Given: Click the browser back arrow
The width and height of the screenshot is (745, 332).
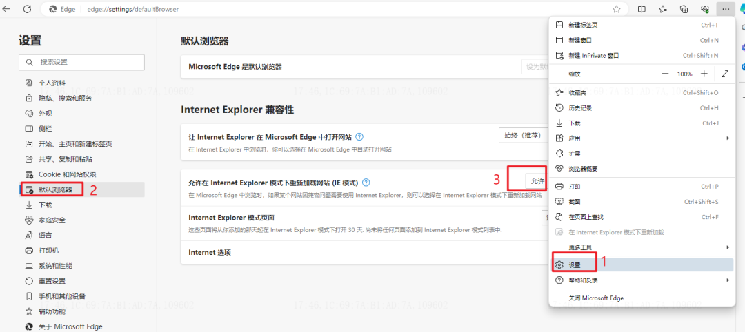Looking at the screenshot, I should (x=7, y=8).
